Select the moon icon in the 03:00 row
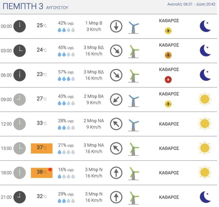The height and width of the screenshot is (207, 219). click(205, 50)
